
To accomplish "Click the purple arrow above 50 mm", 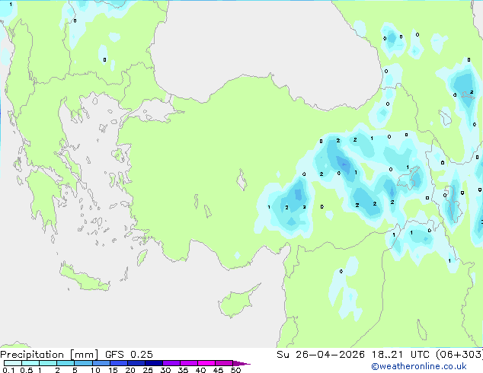I will coord(241,363).
